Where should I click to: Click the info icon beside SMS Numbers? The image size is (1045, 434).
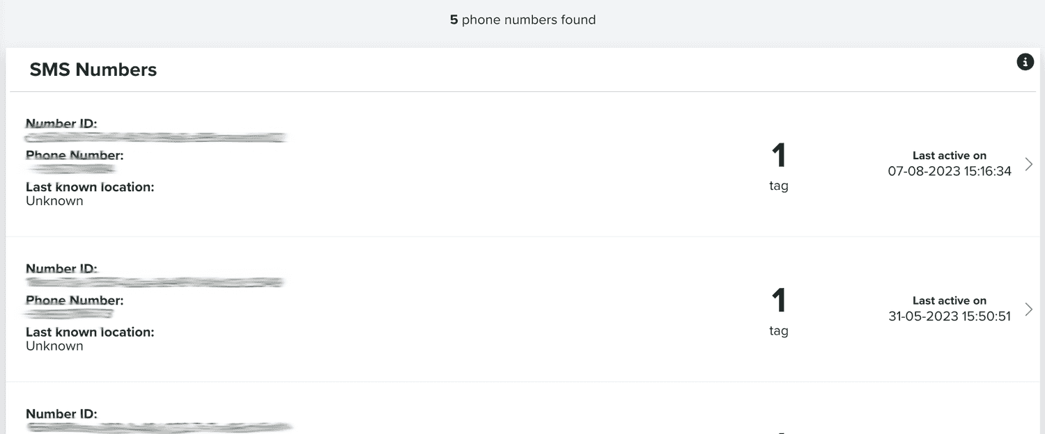[1025, 62]
